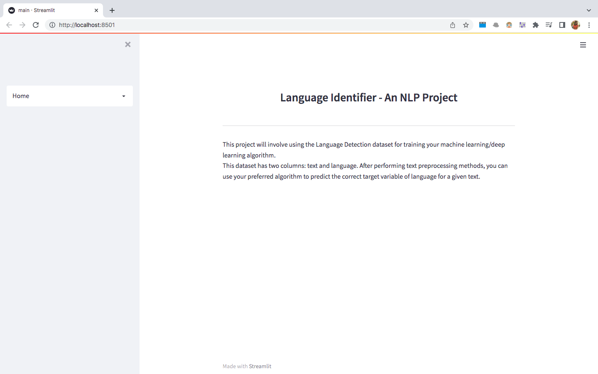The height and width of the screenshot is (374, 598).
Task: Click the Language Identifier - An NLP Project heading
Action: (369, 97)
